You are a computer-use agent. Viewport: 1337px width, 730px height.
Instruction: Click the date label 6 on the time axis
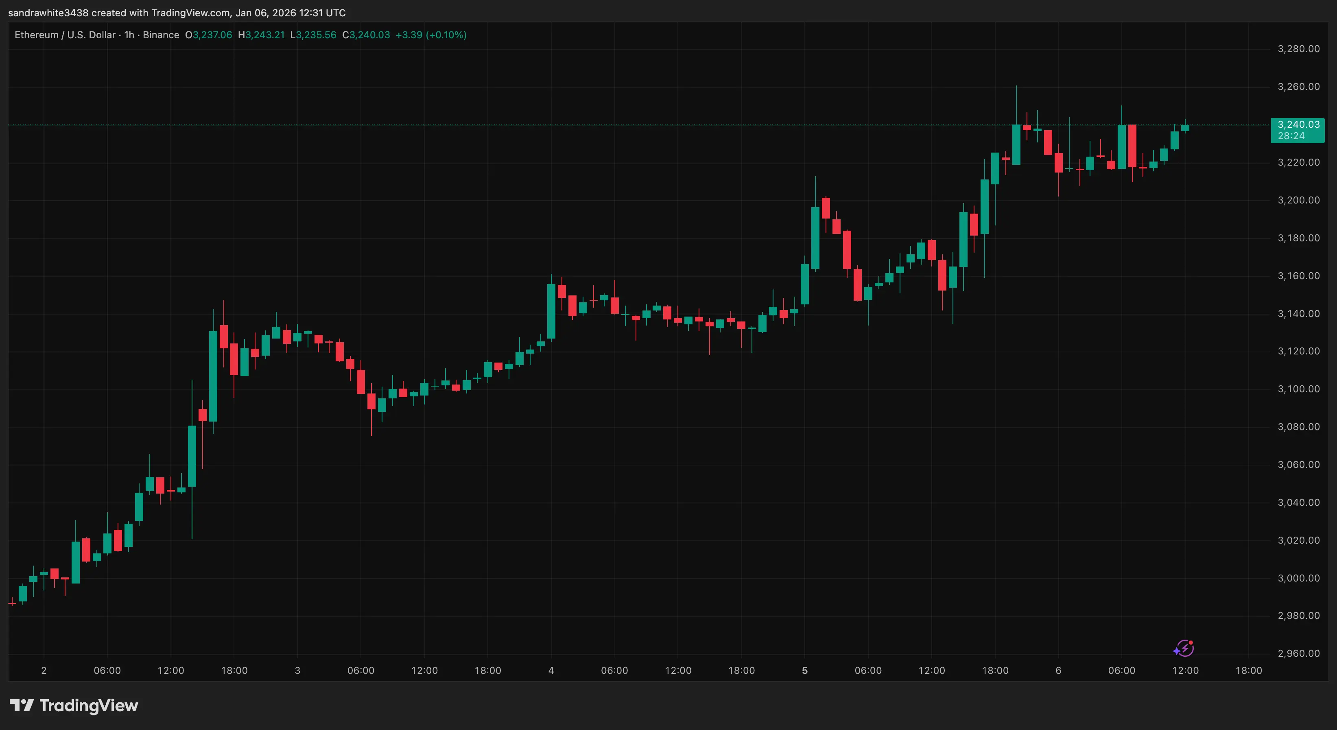click(x=1059, y=670)
